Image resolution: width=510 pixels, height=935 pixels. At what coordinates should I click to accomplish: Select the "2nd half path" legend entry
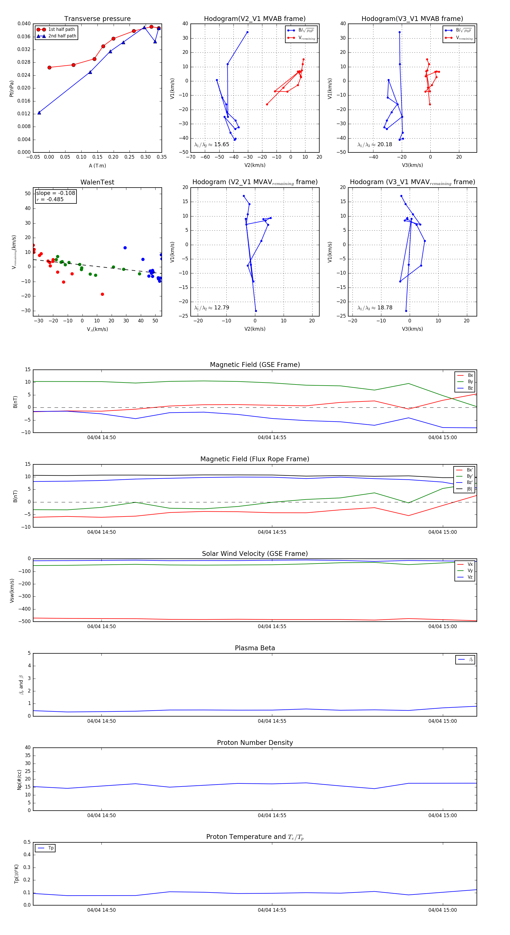pyautogui.click(x=57, y=36)
